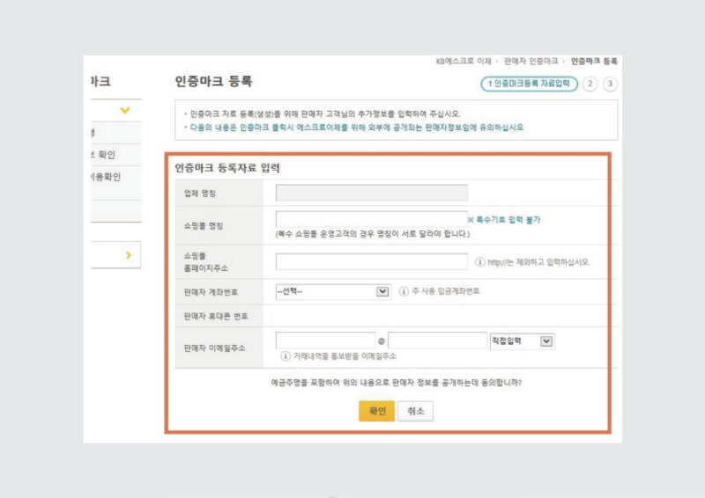Open the 직접입력 email domain dropdown
Image resolution: width=705 pixels, height=498 pixels.
[x=521, y=341]
